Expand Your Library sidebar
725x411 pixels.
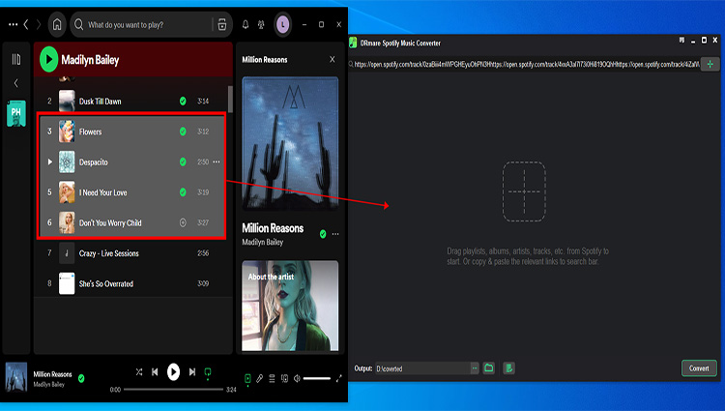coord(16,59)
